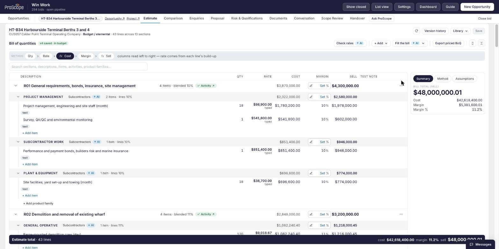Select the Rate method step

[46, 56]
